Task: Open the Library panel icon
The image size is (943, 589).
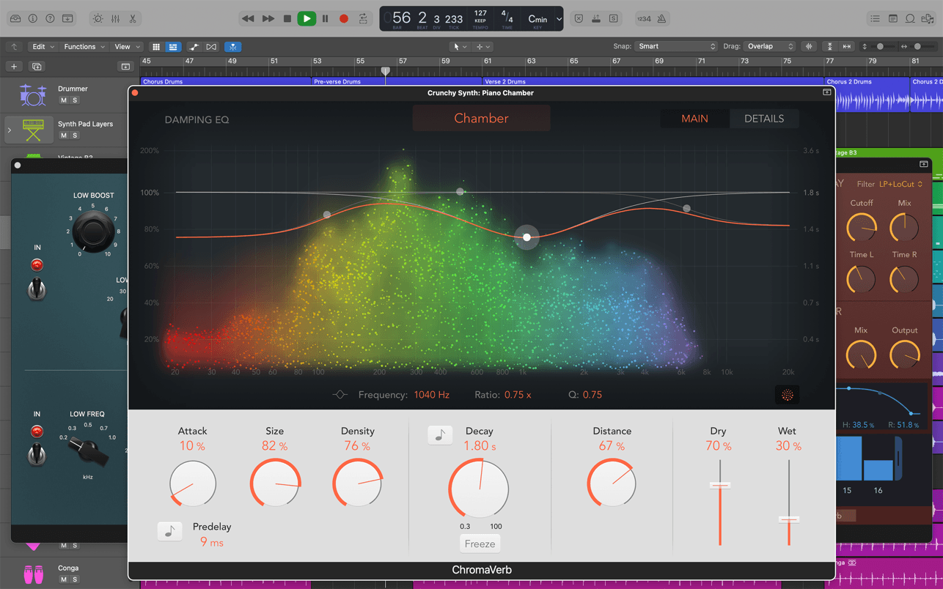Action: click(15, 18)
